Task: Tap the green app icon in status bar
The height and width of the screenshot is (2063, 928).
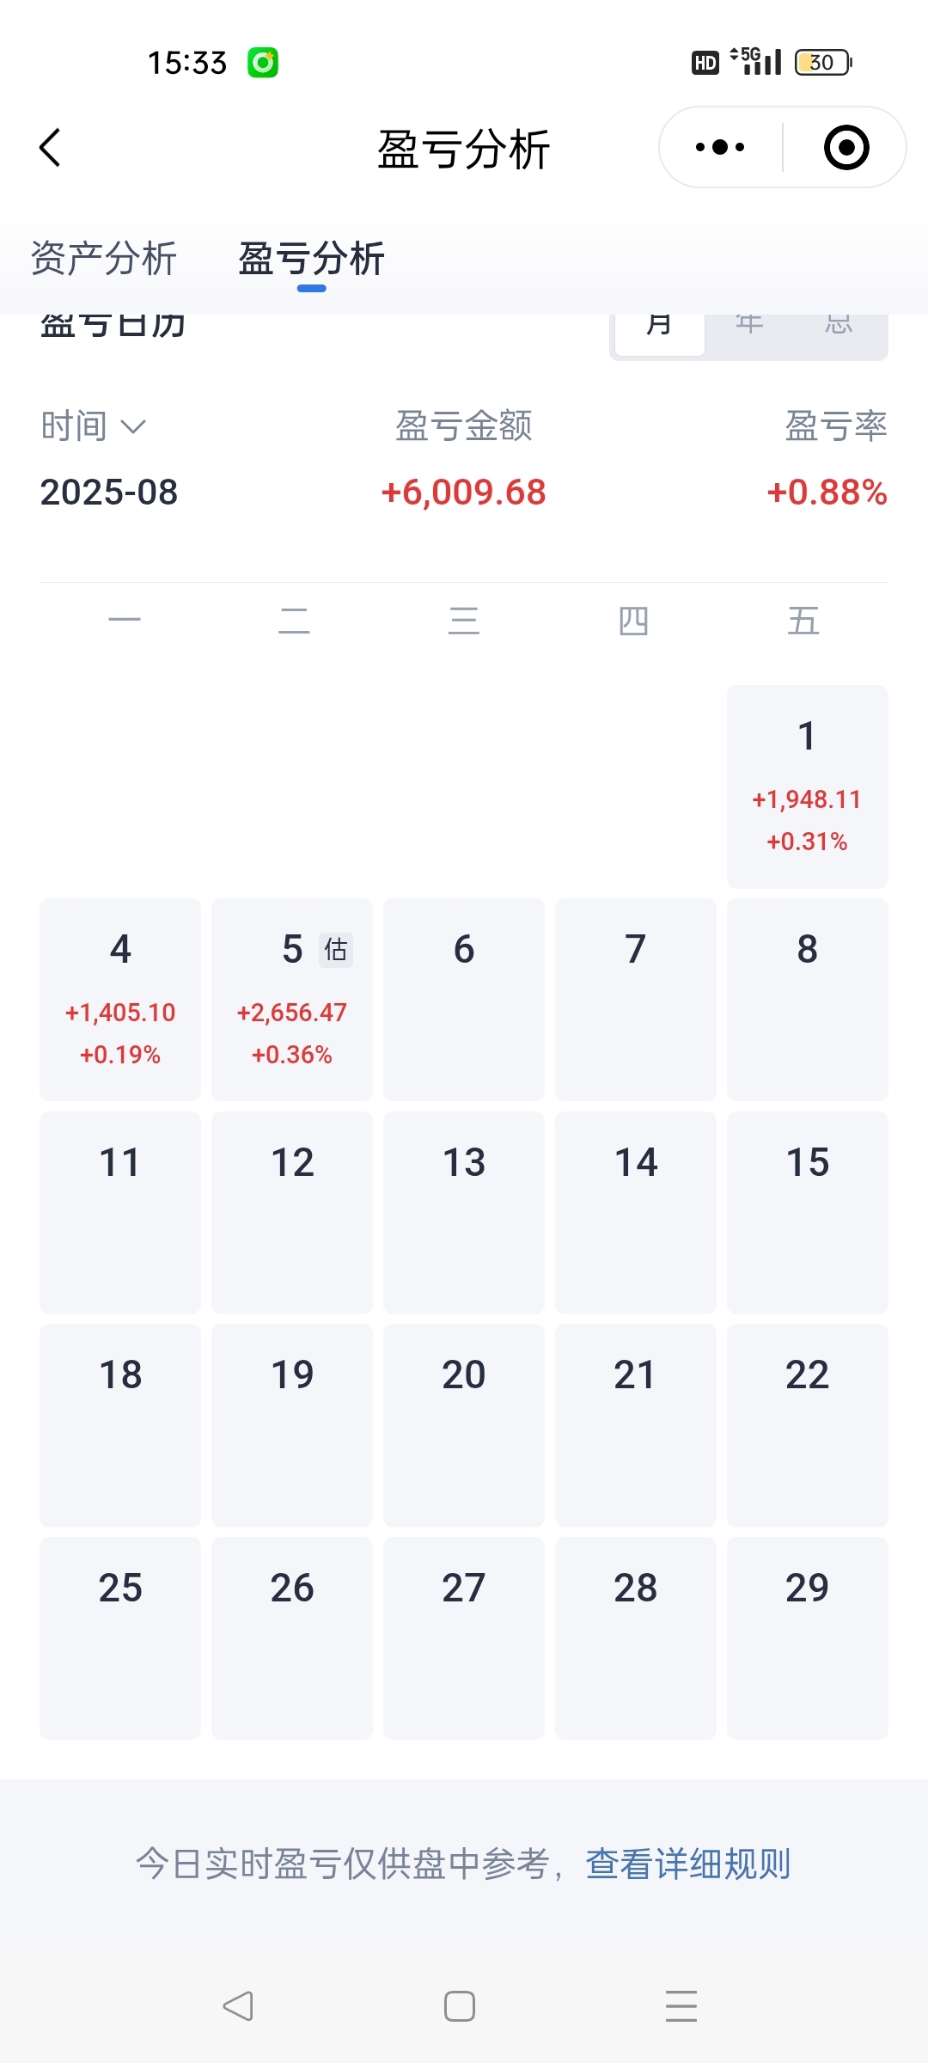Action: [x=263, y=63]
